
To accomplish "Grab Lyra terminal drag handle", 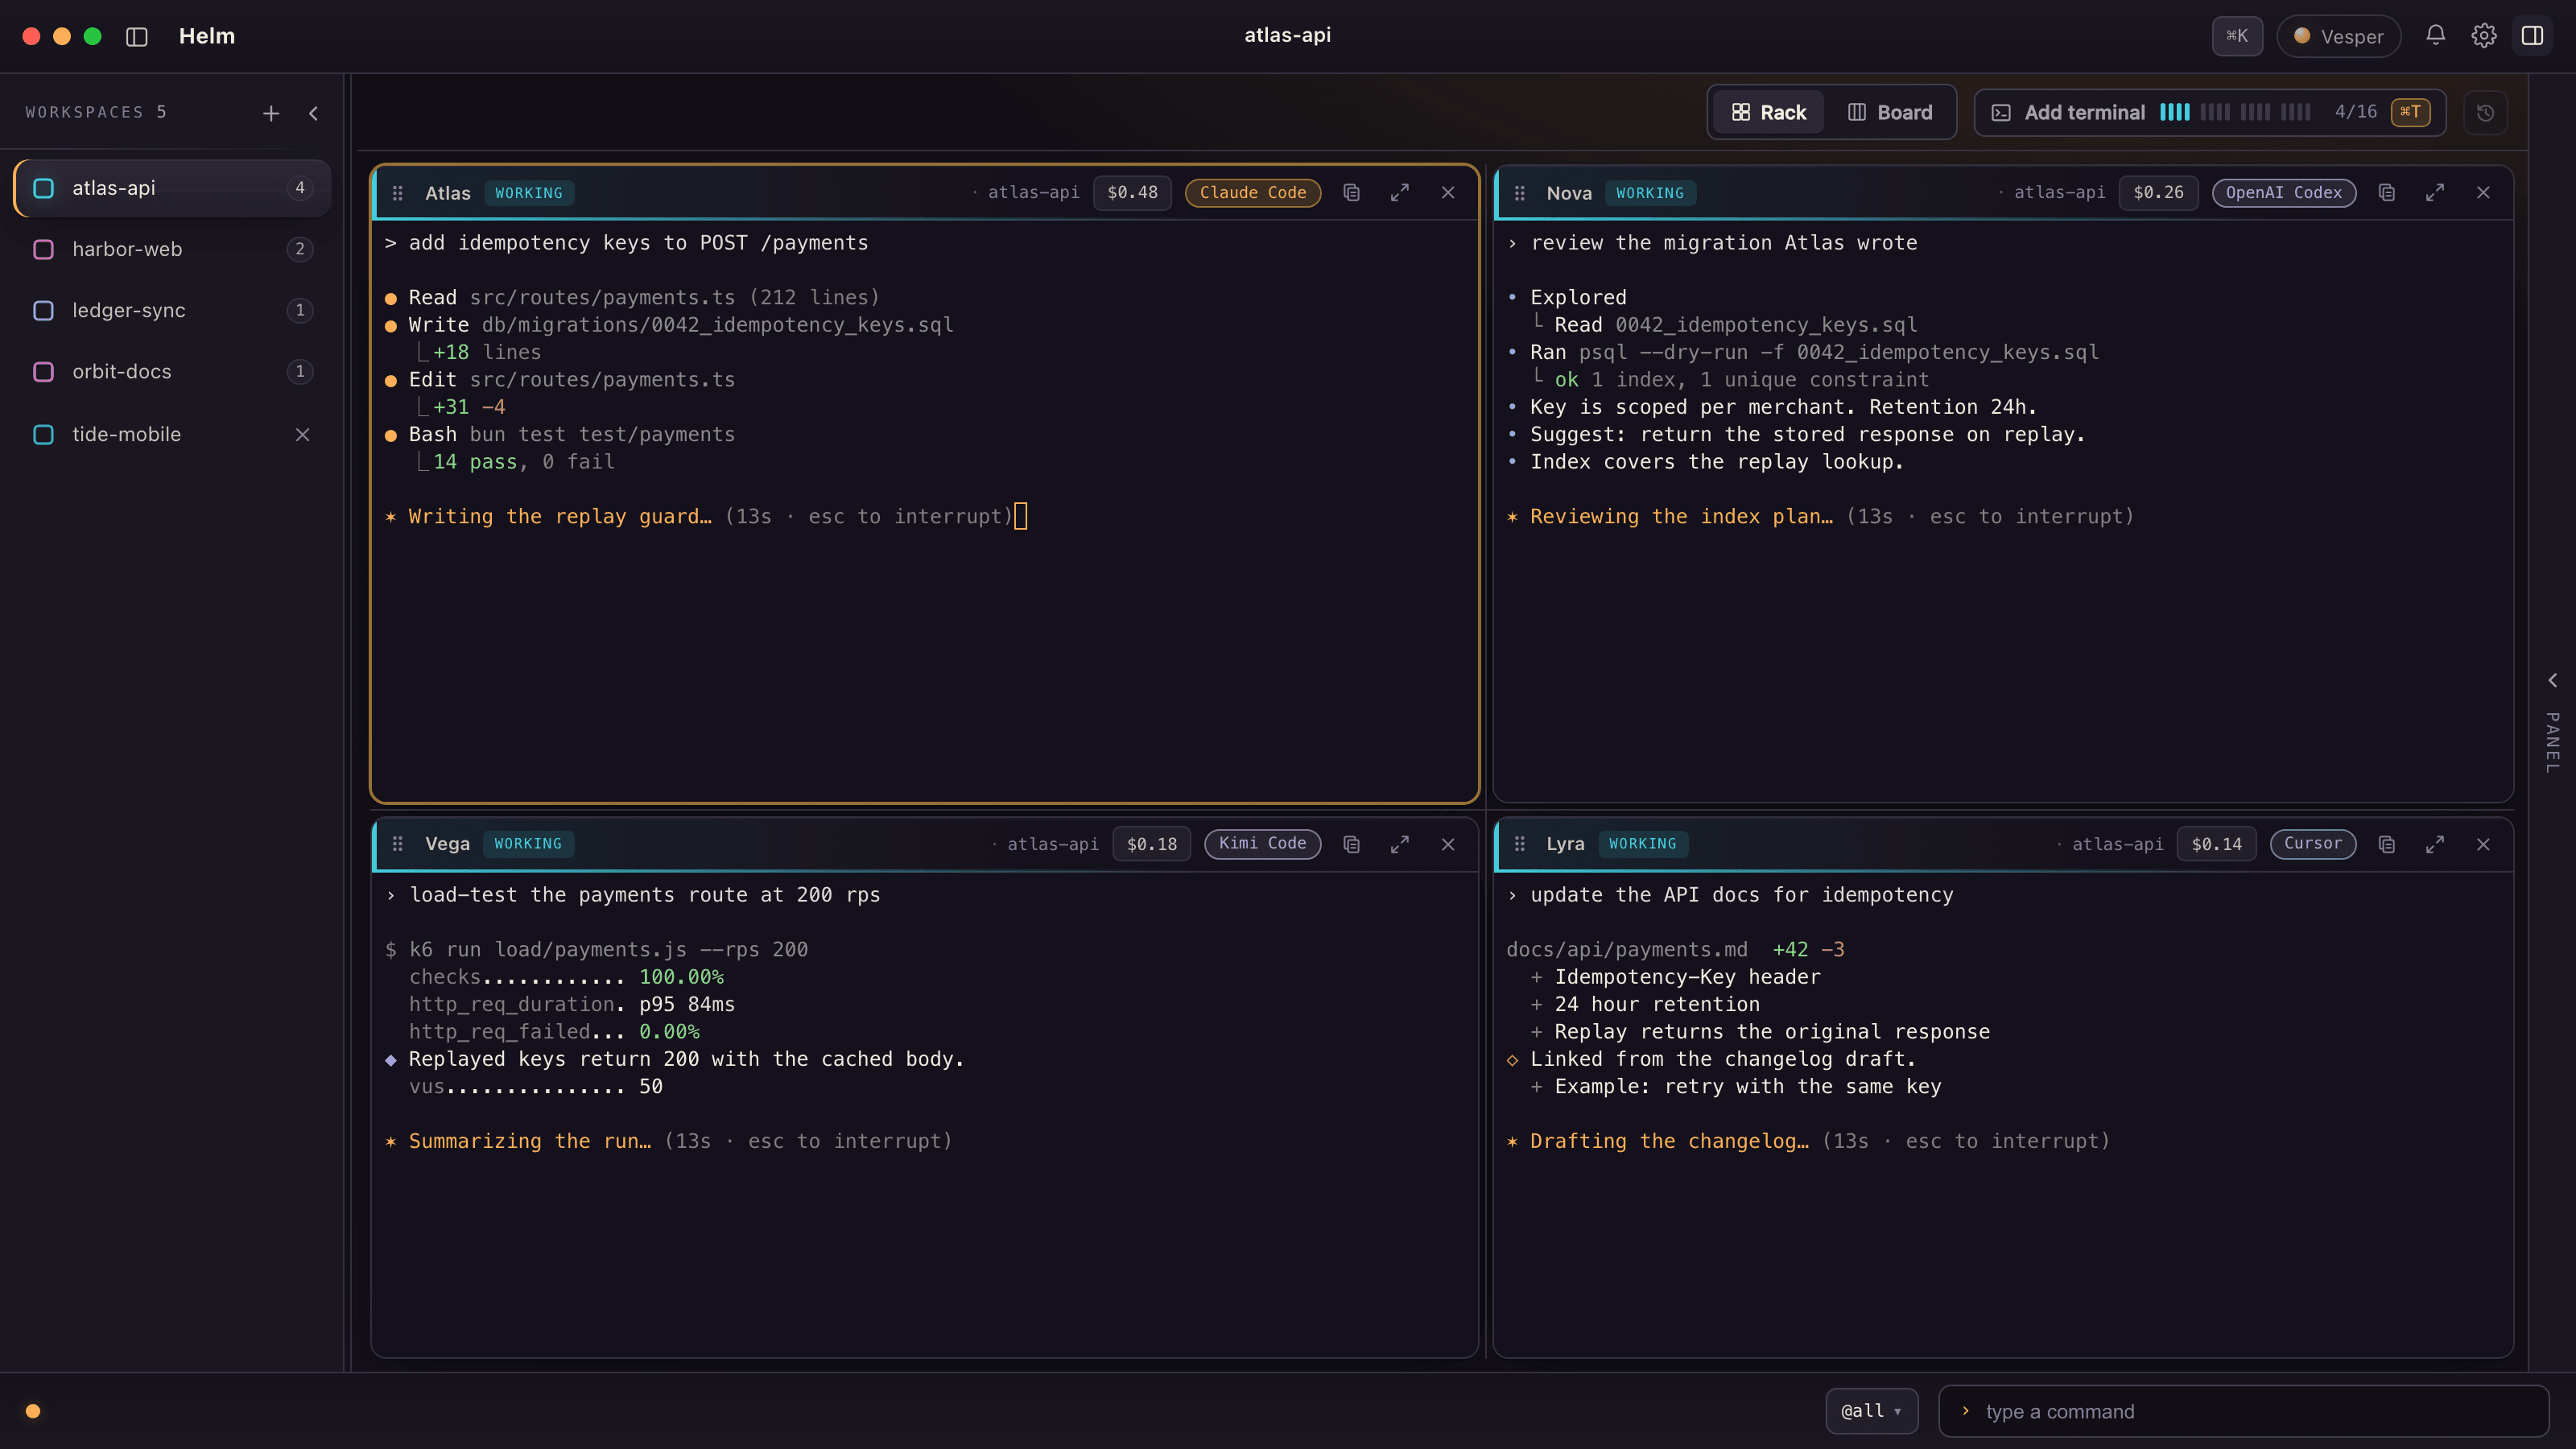I will (1519, 844).
